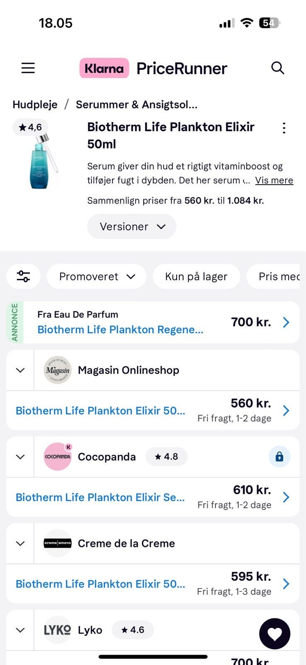Viewport: 306px width, 665px height.
Task: Open the three-dot product options menu
Action: coord(284,128)
